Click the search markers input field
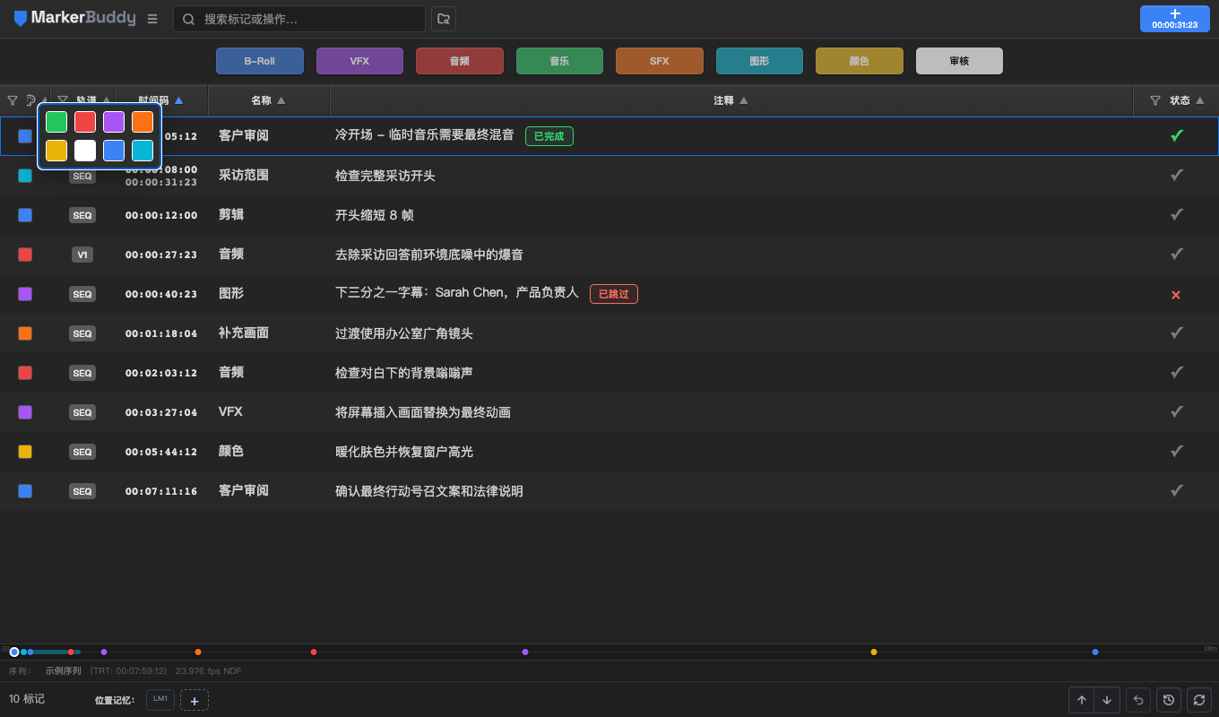This screenshot has height=717, width=1219. click(299, 19)
